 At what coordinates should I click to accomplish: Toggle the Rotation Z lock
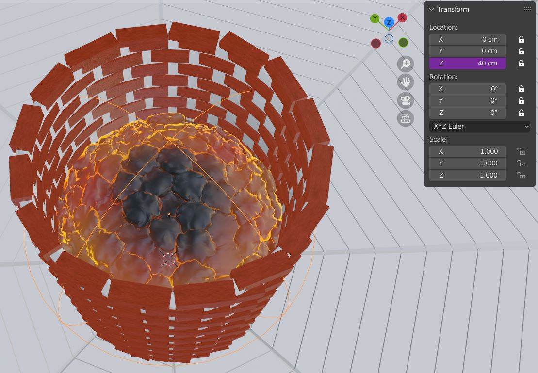(x=521, y=113)
